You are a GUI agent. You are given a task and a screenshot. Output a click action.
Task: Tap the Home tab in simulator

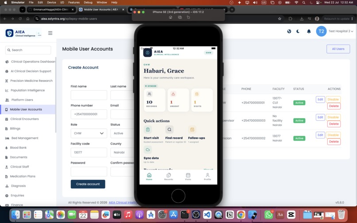[x=149, y=177]
